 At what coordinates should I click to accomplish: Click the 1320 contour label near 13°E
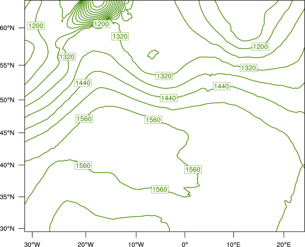tap(249, 68)
